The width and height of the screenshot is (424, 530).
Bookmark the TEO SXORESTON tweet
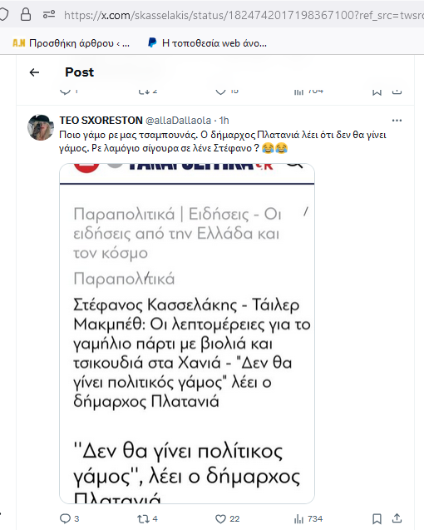click(x=377, y=519)
